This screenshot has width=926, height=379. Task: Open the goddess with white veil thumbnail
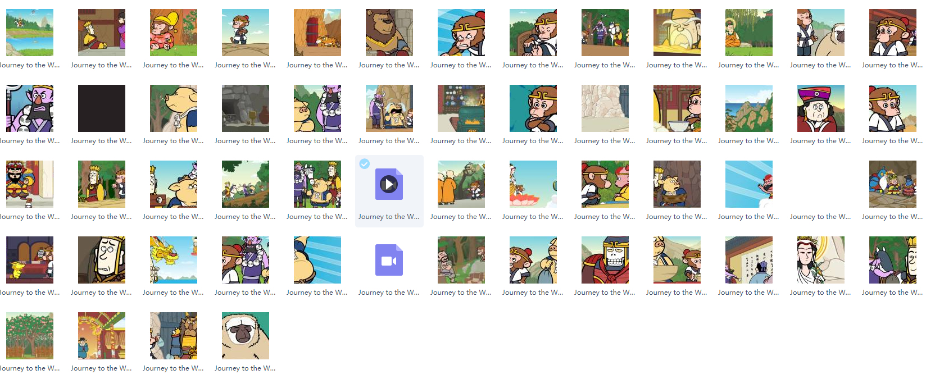[821, 260]
